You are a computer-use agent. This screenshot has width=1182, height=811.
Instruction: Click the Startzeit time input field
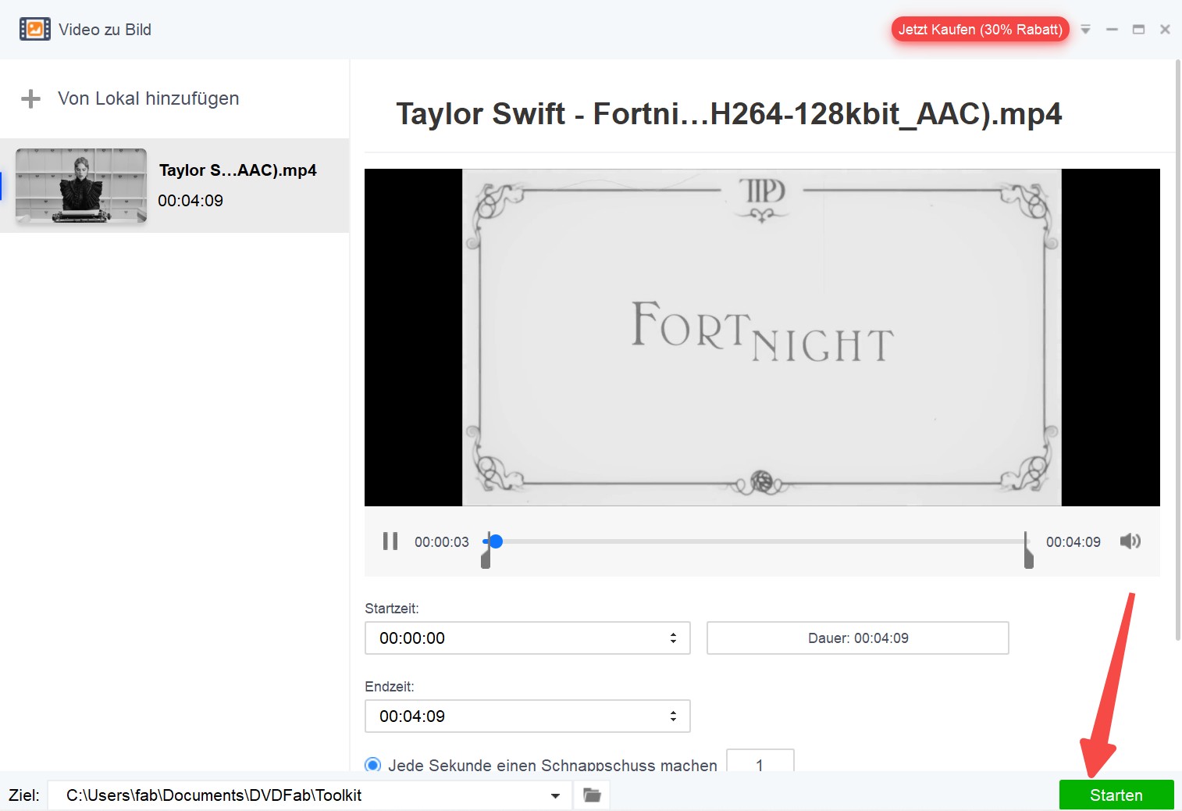[x=528, y=638]
